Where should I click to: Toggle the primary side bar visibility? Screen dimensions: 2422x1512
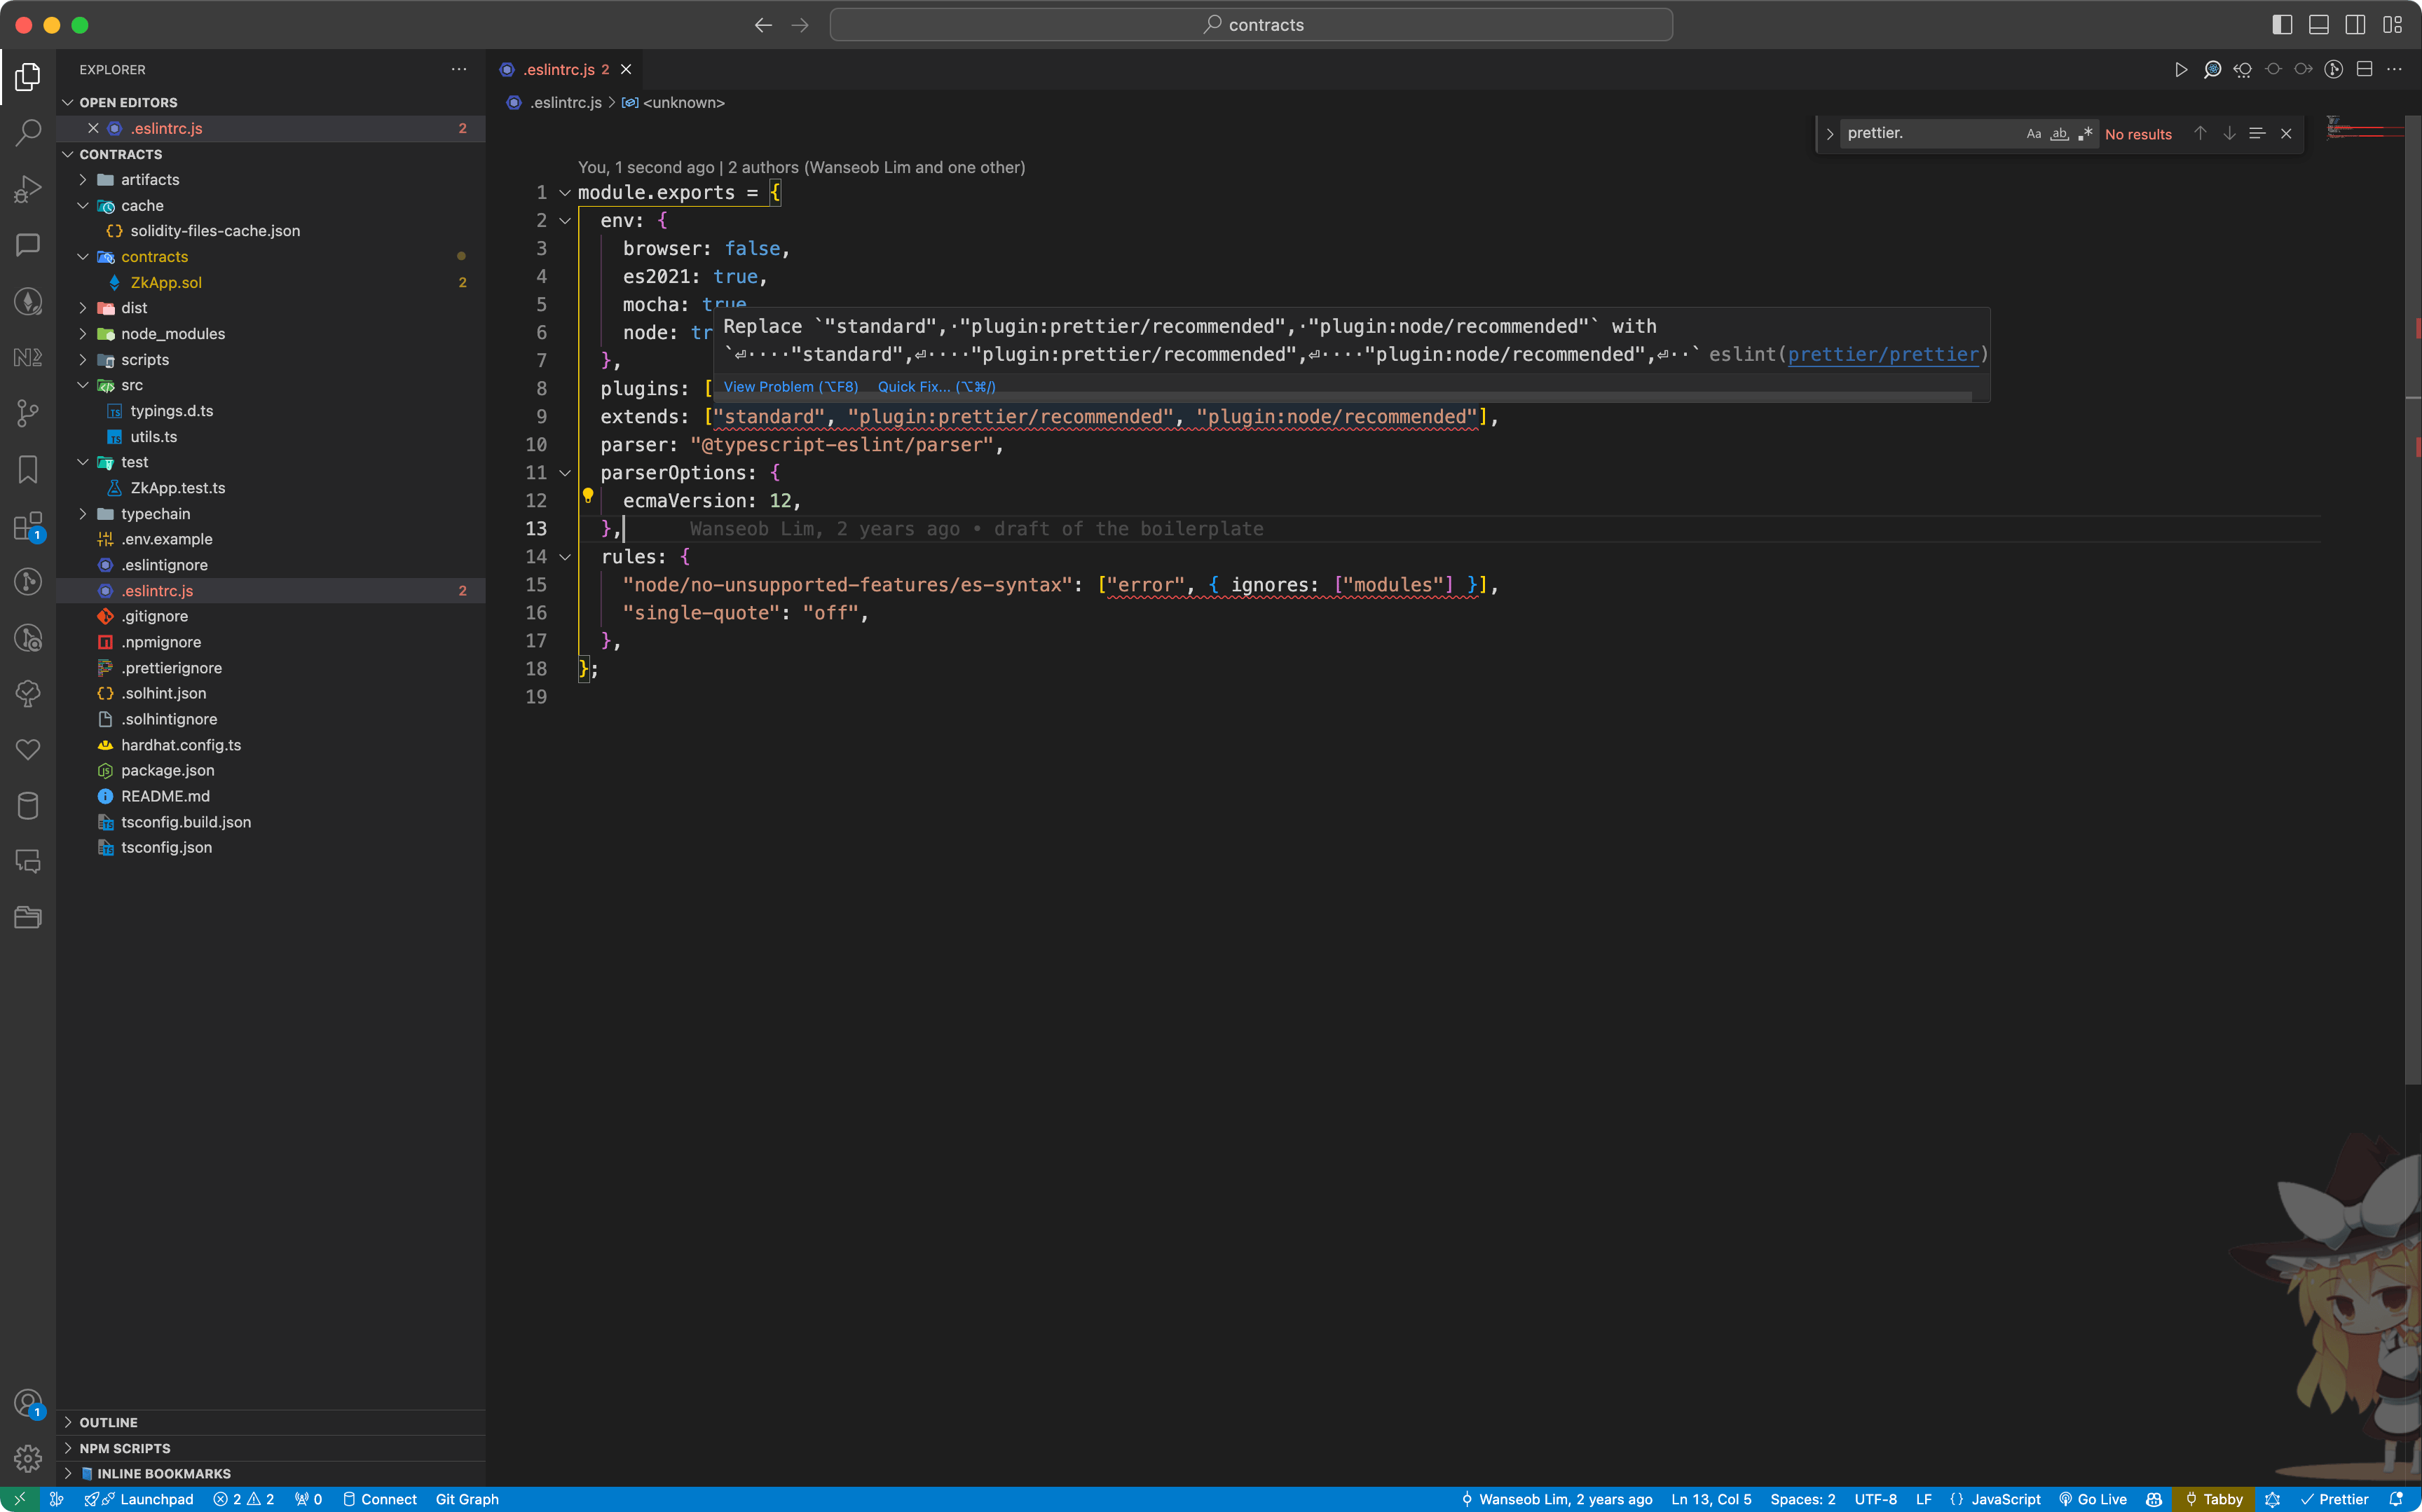click(2282, 25)
